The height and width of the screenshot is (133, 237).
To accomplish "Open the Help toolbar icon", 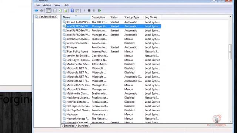I will click(x=72, y=11).
